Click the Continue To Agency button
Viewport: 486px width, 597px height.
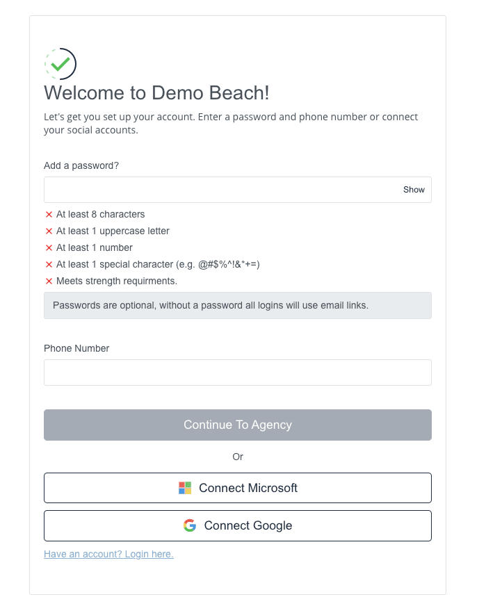click(238, 425)
